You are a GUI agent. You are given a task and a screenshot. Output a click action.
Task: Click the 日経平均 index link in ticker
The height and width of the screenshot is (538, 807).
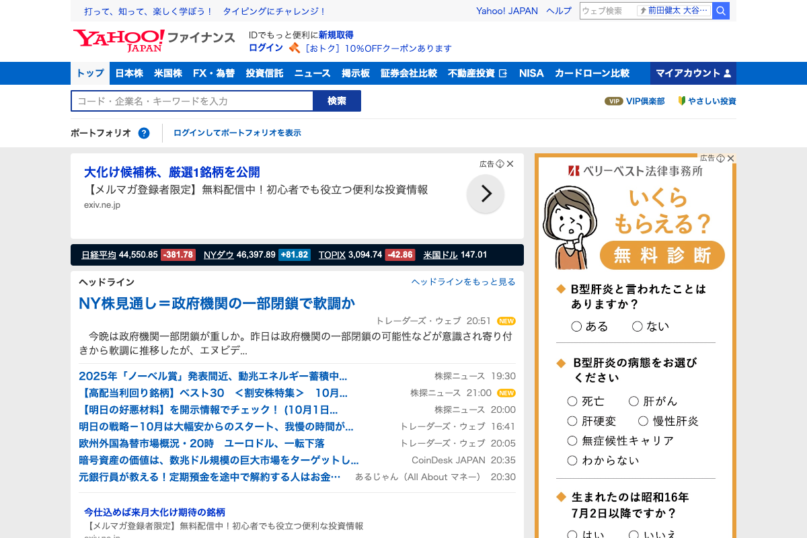pyautogui.click(x=99, y=255)
